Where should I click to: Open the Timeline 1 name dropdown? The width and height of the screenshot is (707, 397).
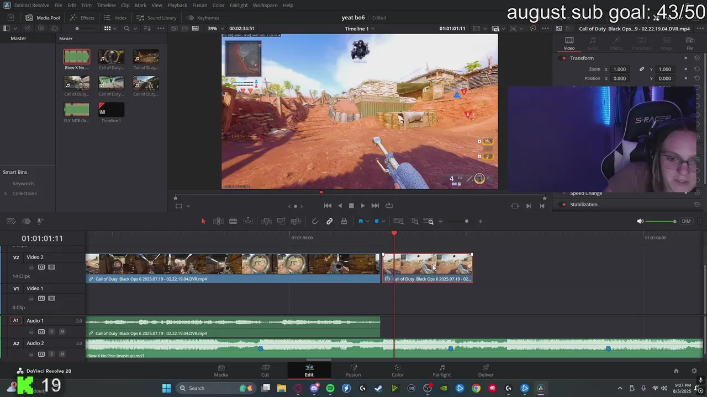(360, 29)
